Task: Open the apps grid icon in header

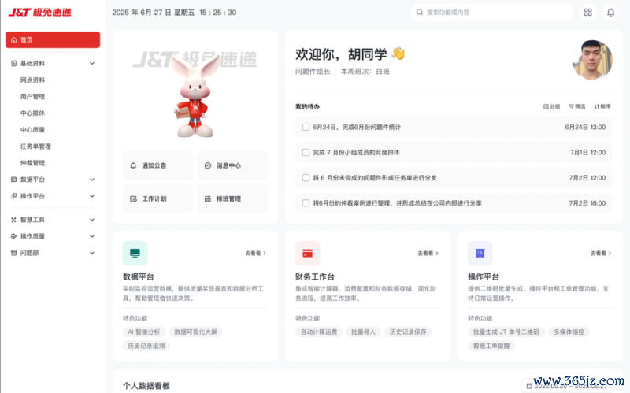Action: (x=587, y=13)
